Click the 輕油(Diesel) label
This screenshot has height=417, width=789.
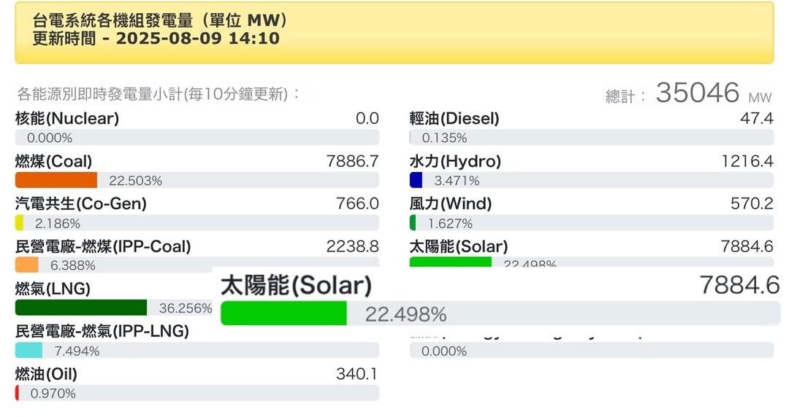(454, 119)
